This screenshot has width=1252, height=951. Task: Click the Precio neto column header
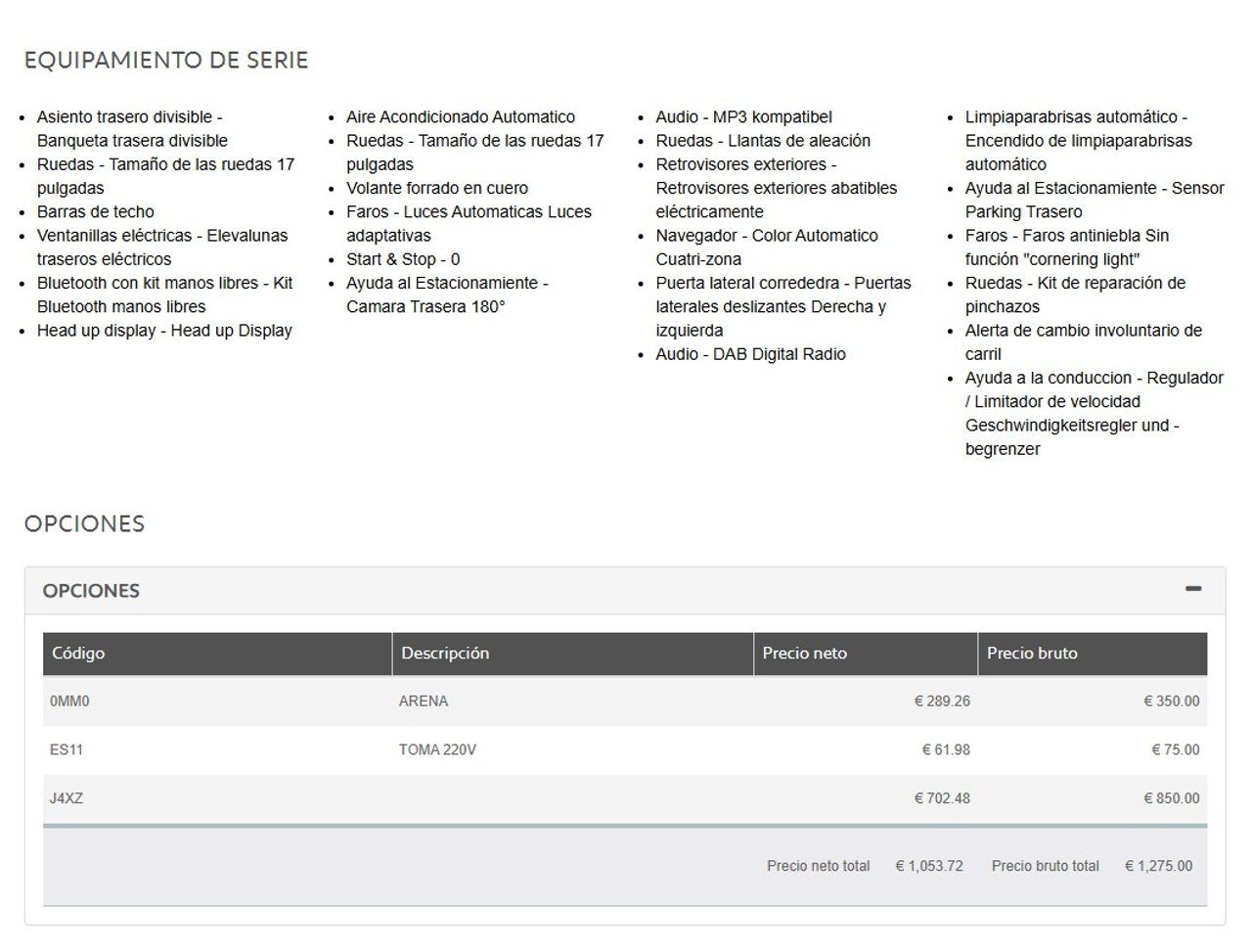click(804, 654)
